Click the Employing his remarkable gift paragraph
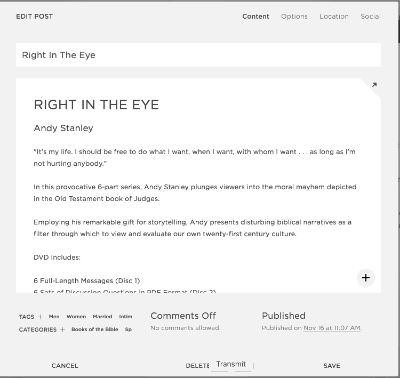This screenshot has width=400, height=378. (x=193, y=228)
